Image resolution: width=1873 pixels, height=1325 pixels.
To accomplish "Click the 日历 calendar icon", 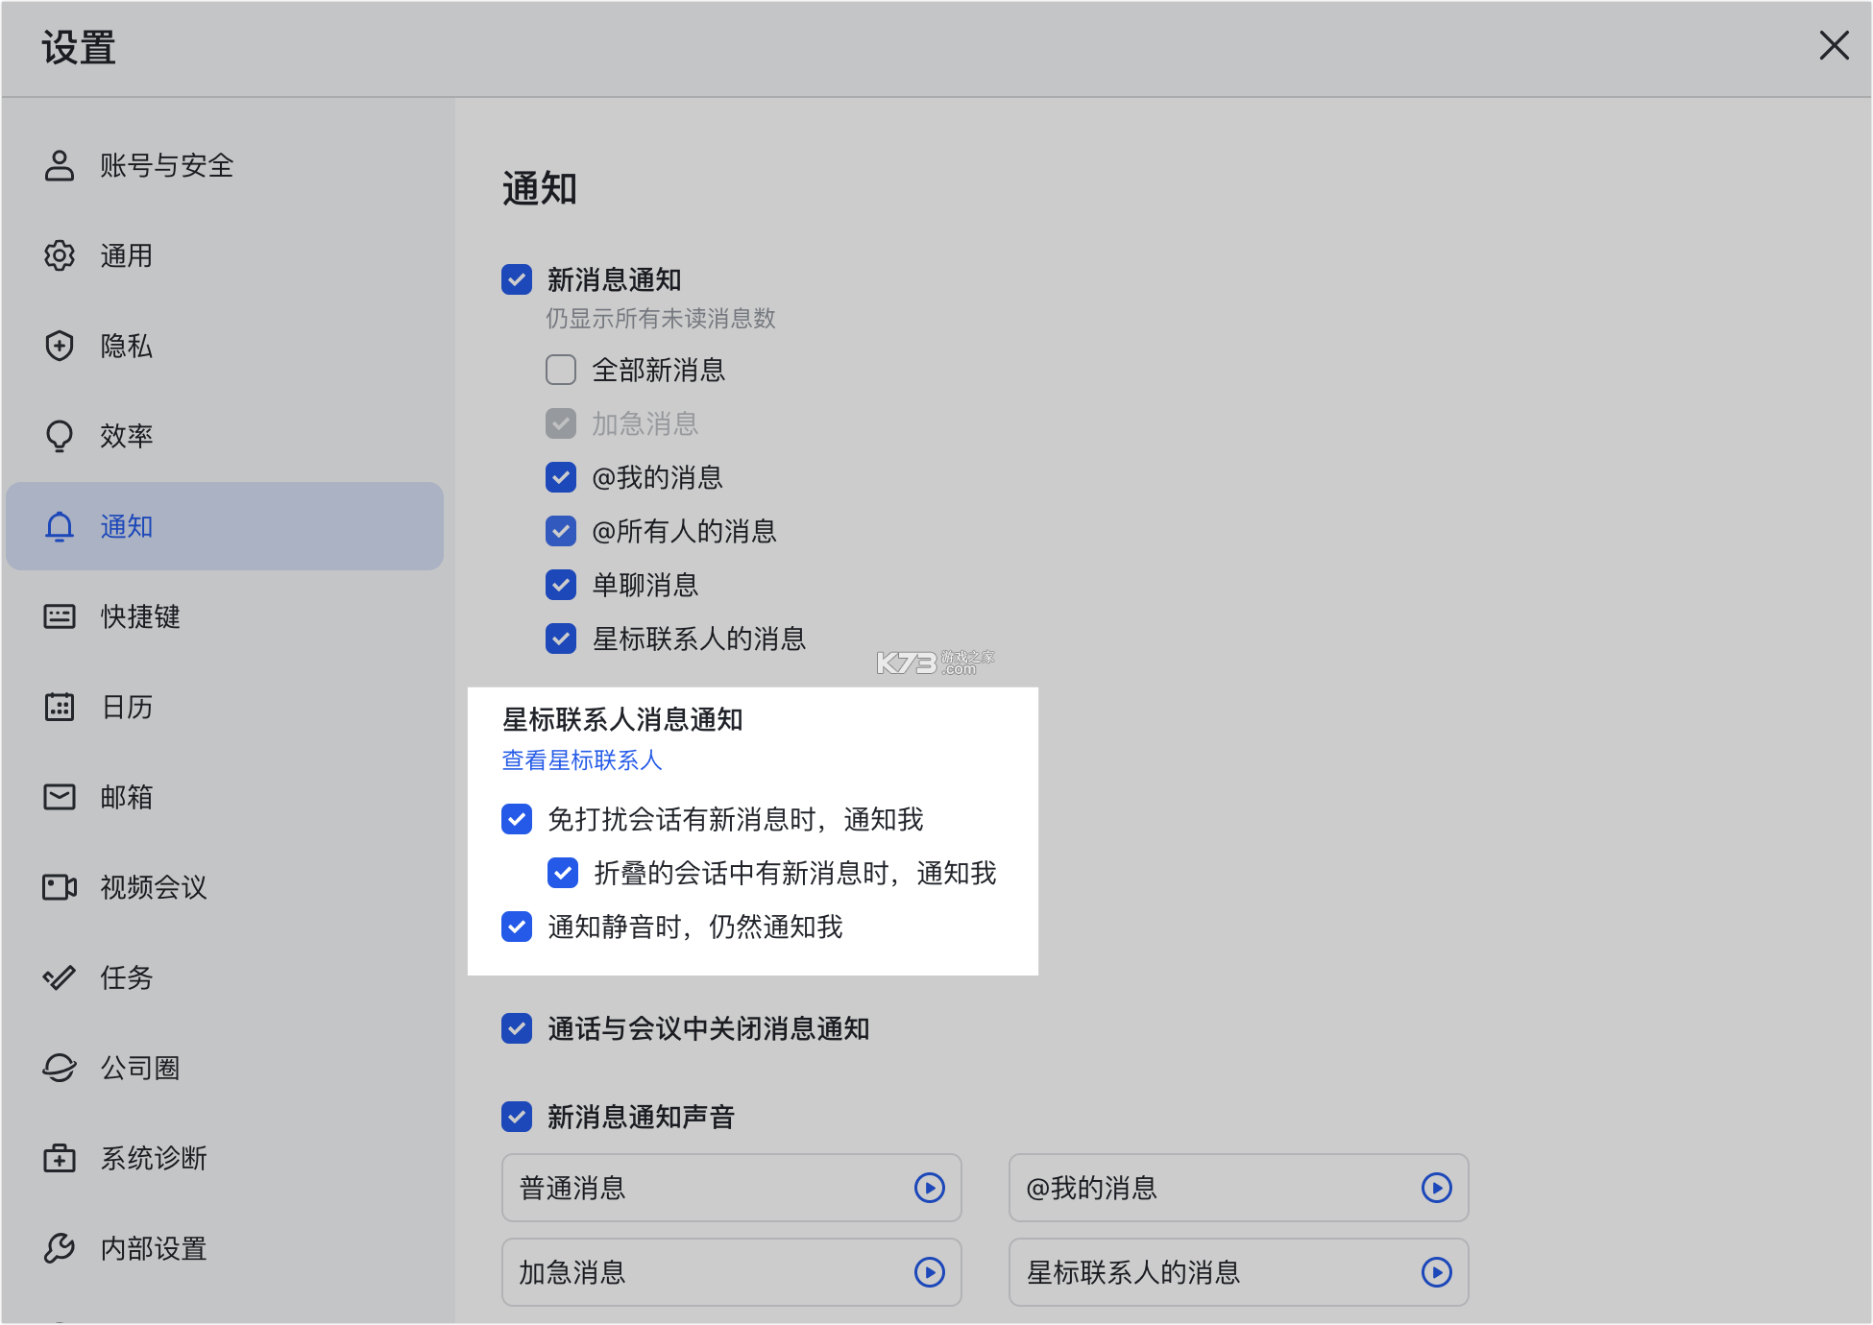I will pos(60,707).
